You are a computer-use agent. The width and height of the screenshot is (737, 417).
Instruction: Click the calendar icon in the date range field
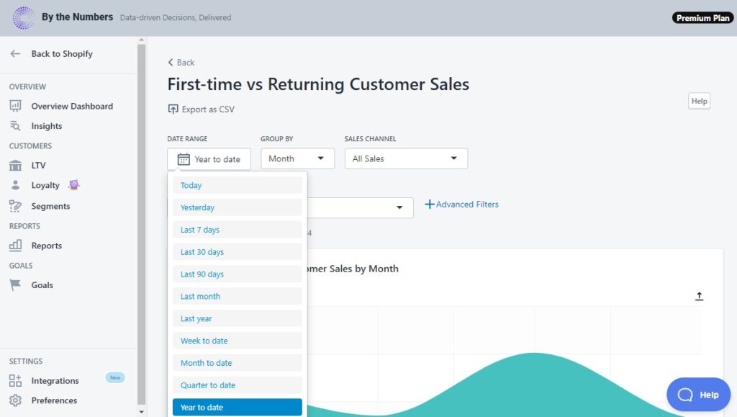(184, 159)
